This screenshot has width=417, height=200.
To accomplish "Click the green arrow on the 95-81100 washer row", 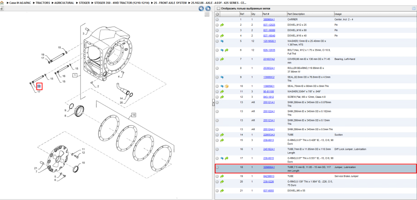I will point(222,91).
